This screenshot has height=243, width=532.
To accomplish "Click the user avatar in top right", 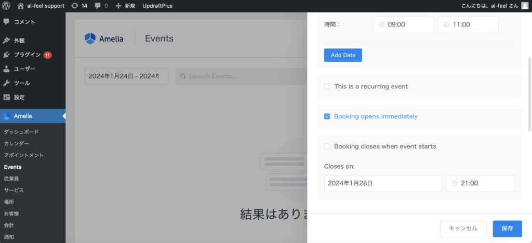I will (525, 6).
